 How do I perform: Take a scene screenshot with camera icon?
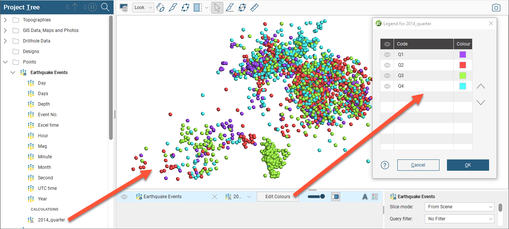click(x=496, y=8)
